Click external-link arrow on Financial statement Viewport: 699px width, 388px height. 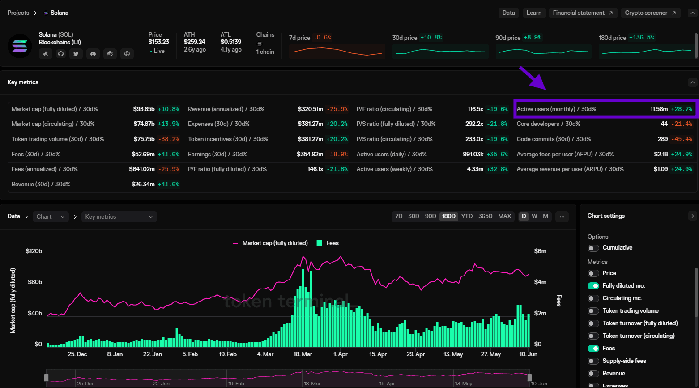[611, 13]
